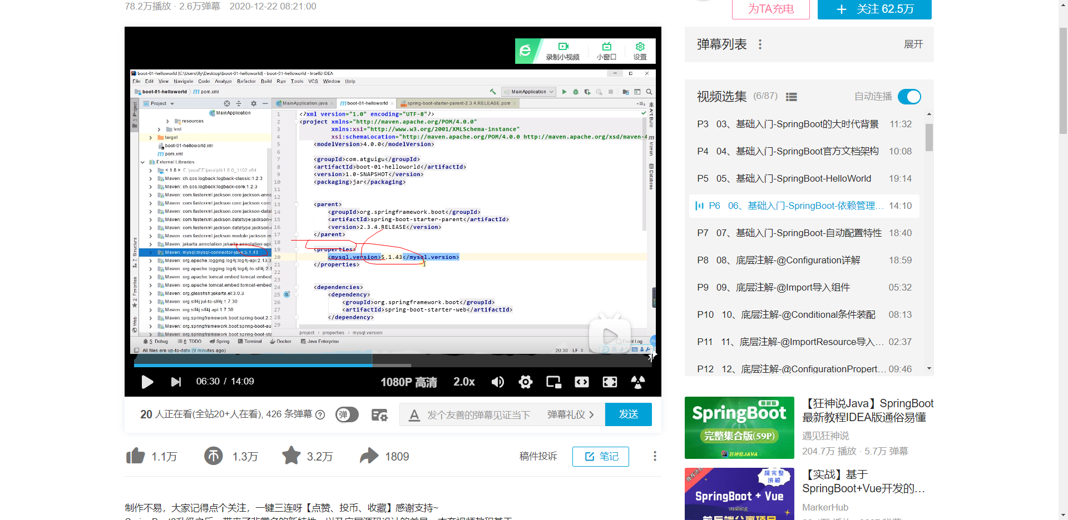Open 【狂神说Java】SpringBoot video title
The image size is (1068, 520).
(868, 411)
